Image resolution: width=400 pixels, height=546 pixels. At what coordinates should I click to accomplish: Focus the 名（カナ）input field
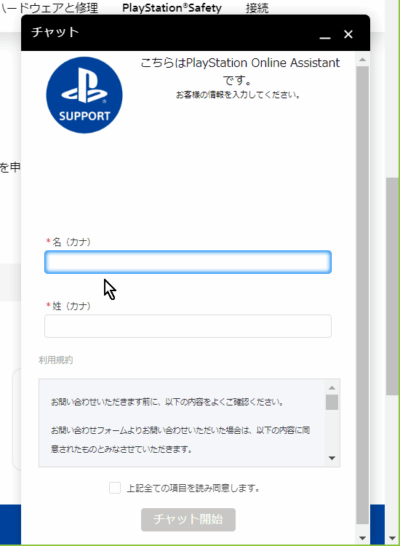[x=188, y=262]
